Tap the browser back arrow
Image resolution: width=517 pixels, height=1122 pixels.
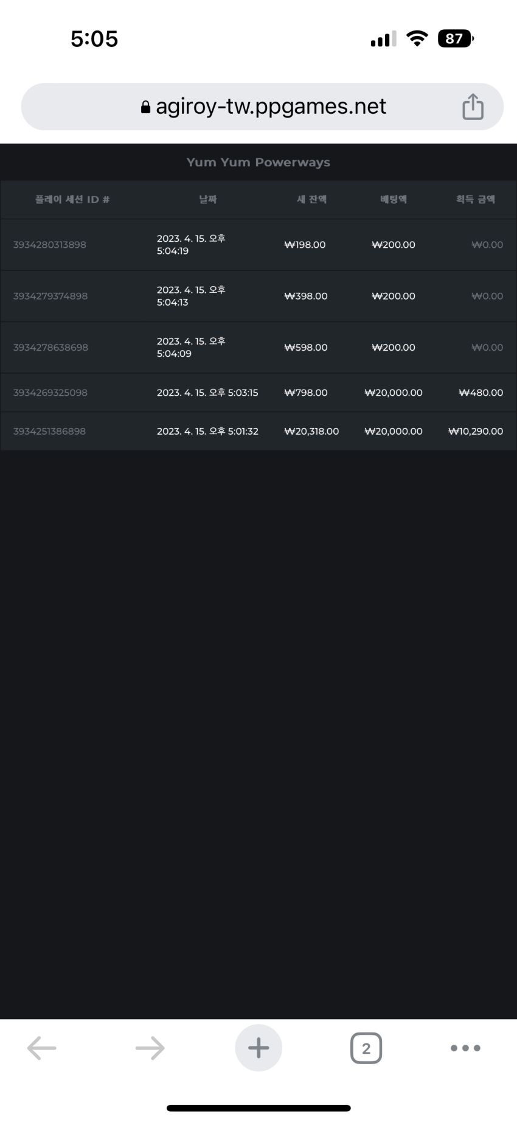41,1048
